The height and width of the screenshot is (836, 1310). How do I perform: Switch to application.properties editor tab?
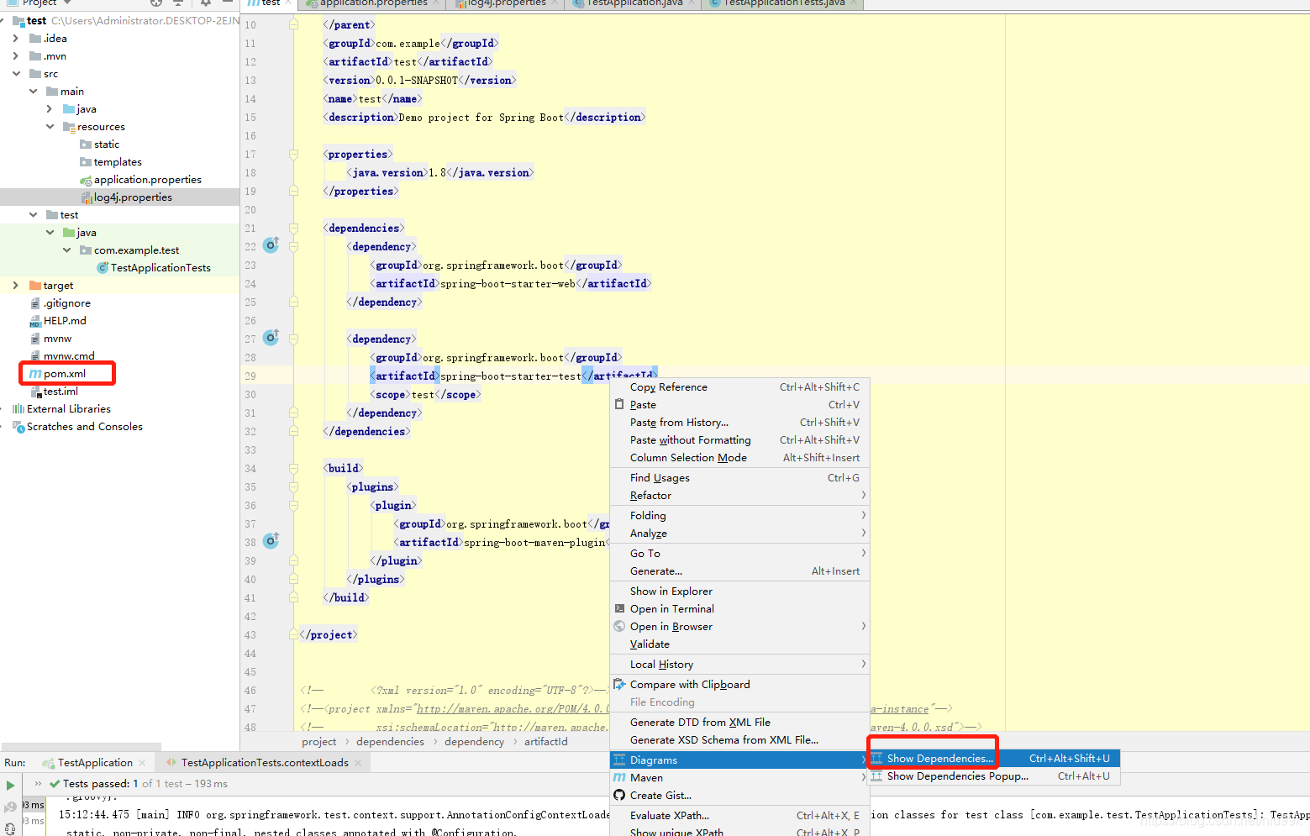click(373, 3)
